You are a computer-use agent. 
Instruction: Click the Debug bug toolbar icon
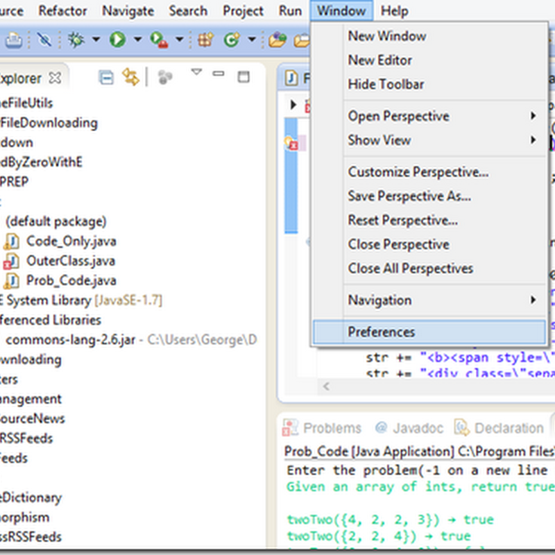pos(76,40)
